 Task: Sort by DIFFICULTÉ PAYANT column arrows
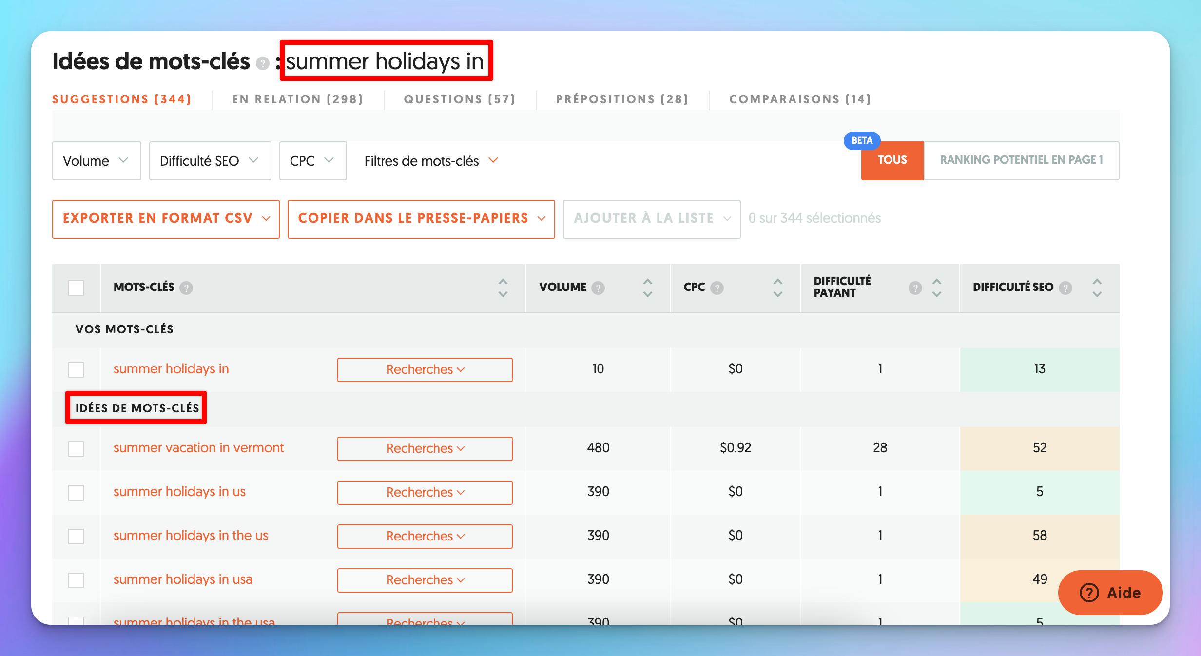[937, 288]
